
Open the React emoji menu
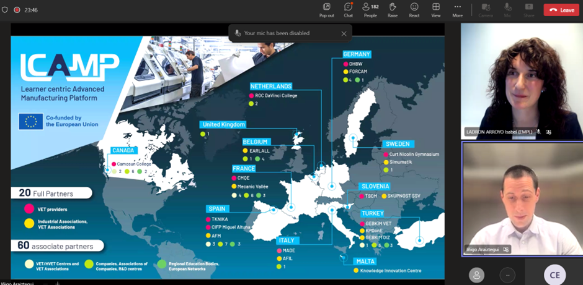click(414, 10)
